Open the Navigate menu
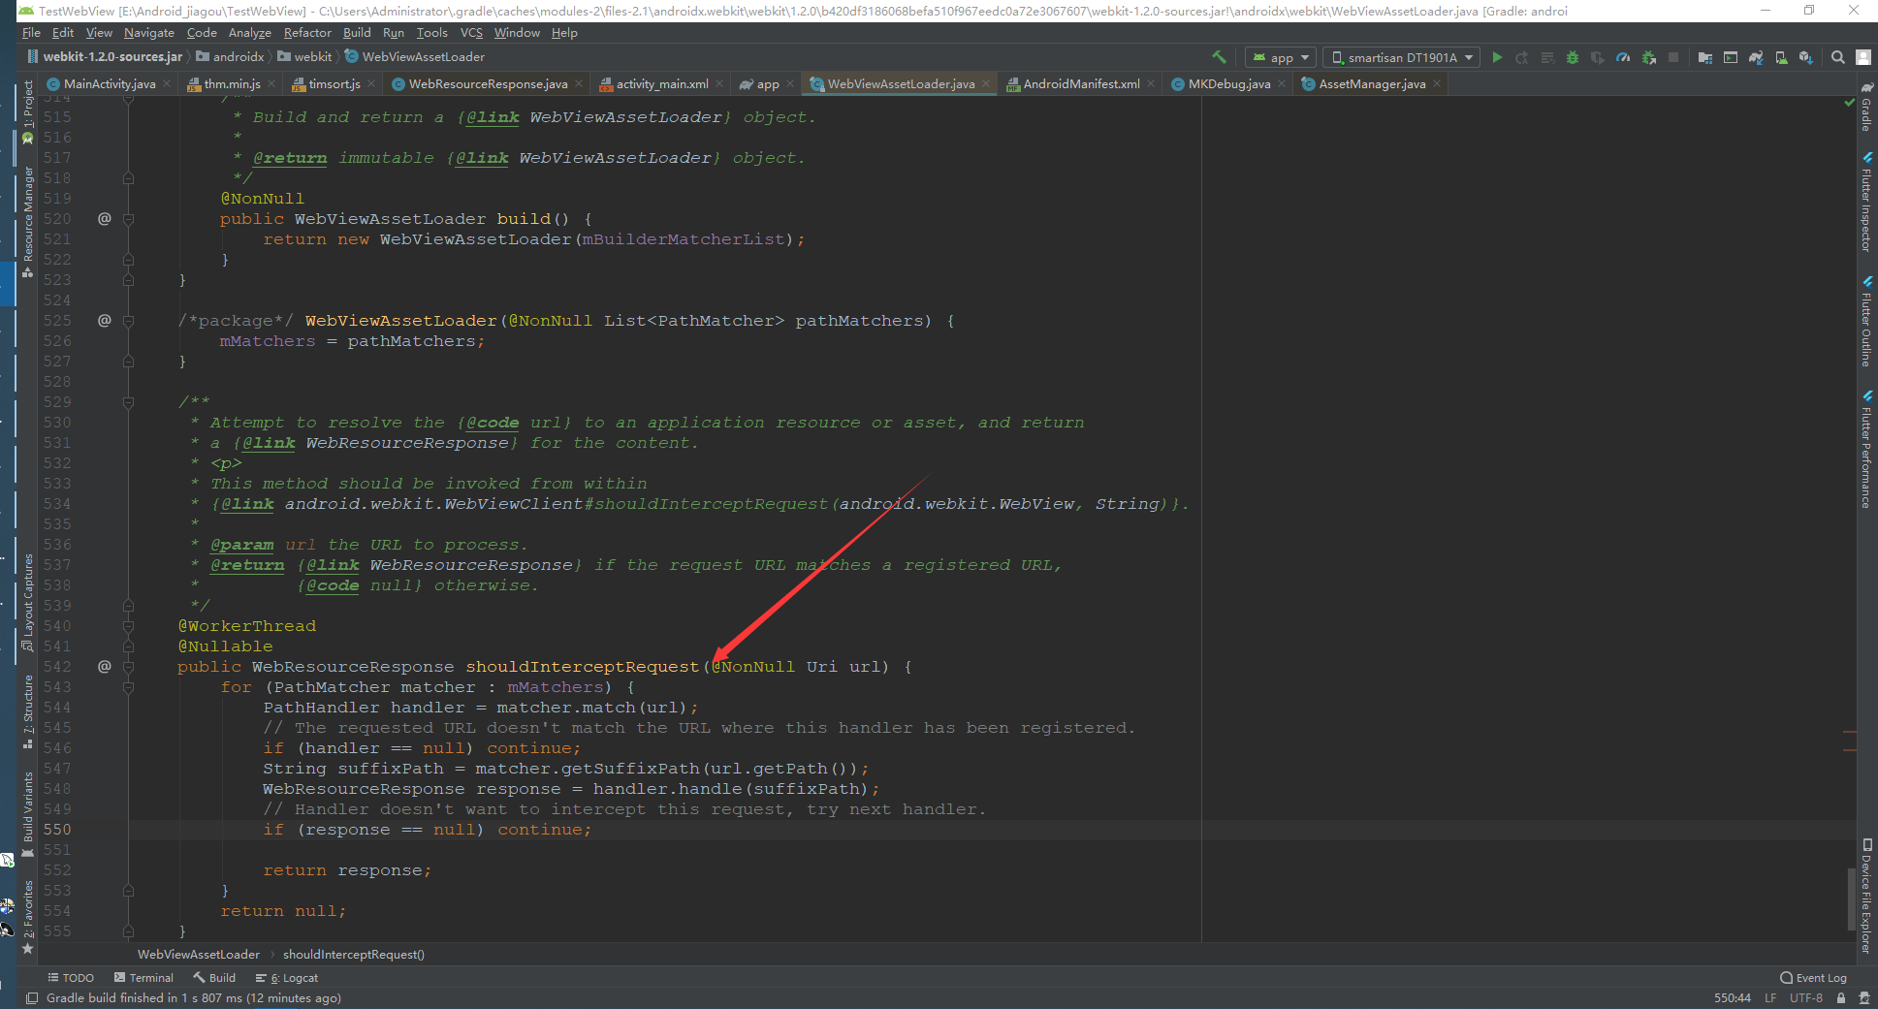Viewport: 1878px width, 1009px height. tap(149, 33)
